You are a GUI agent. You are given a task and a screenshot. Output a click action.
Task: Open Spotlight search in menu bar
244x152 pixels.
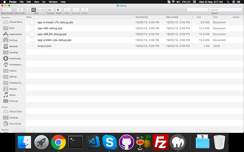click(228, 2)
